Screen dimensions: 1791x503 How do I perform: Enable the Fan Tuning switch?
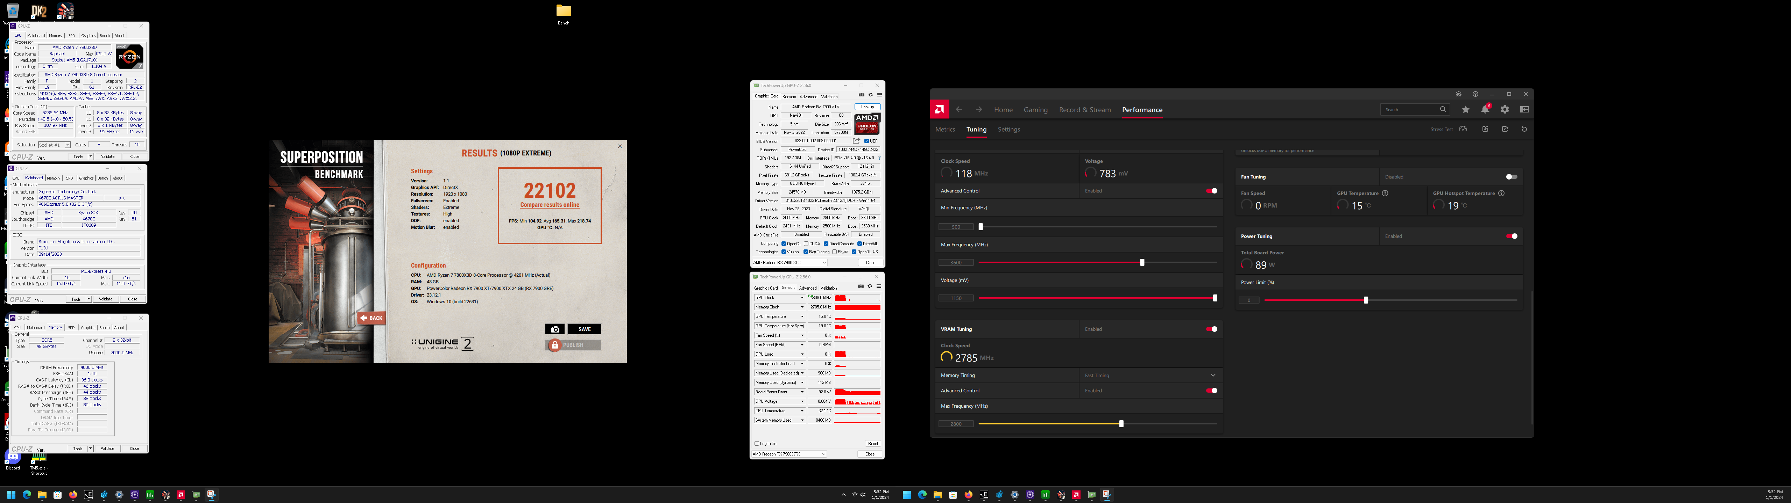(x=1511, y=177)
